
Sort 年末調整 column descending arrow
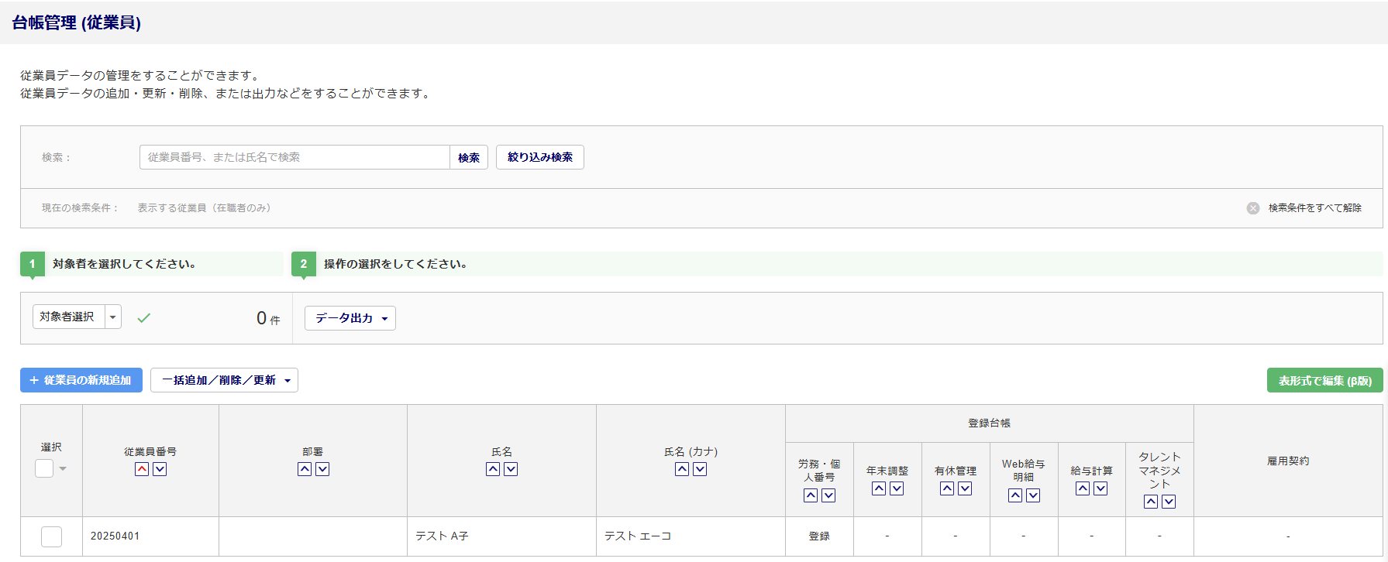click(897, 488)
